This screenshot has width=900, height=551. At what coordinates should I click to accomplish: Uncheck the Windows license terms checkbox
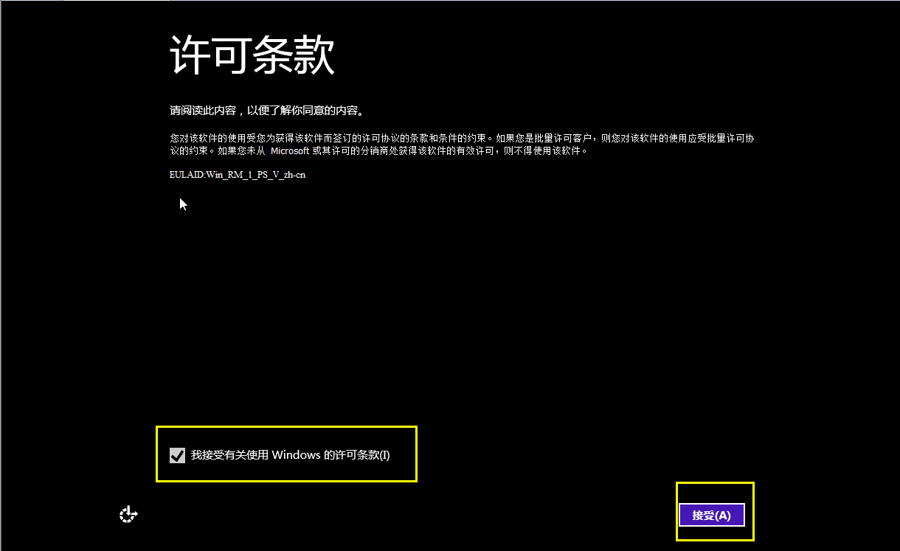177,455
